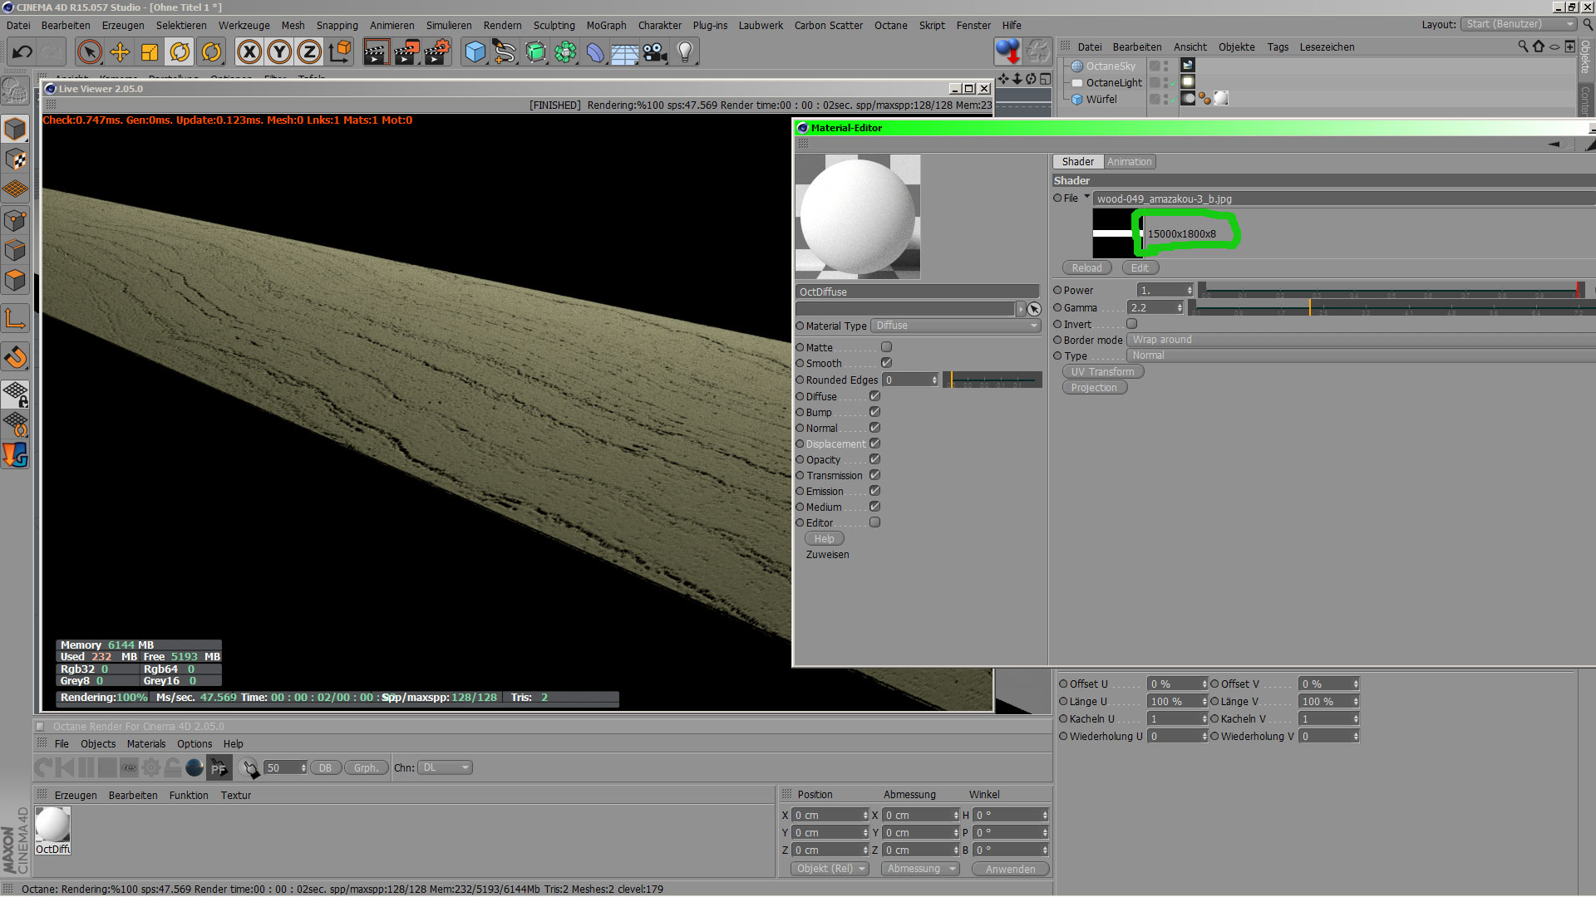Click the UV Transform button
This screenshot has height=897, width=1596.
click(1102, 372)
